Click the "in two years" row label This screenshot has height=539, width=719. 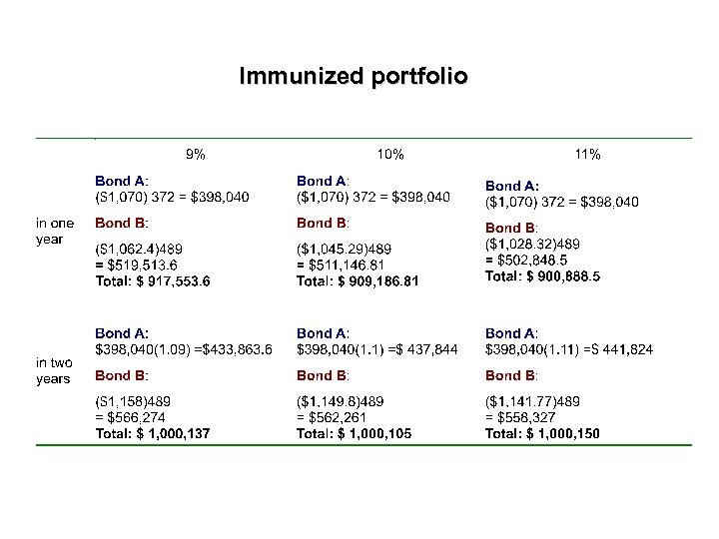tap(55, 370)
